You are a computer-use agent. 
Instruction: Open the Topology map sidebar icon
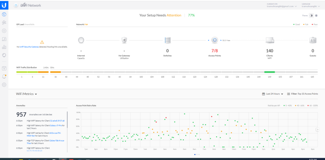click(x=4, y=22)
